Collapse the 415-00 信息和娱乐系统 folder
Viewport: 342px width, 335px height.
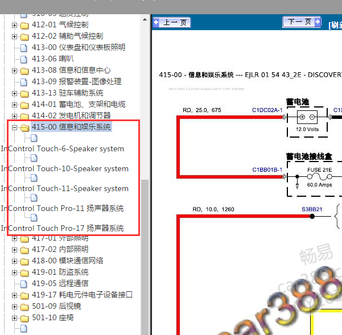(x=14, y=127)
